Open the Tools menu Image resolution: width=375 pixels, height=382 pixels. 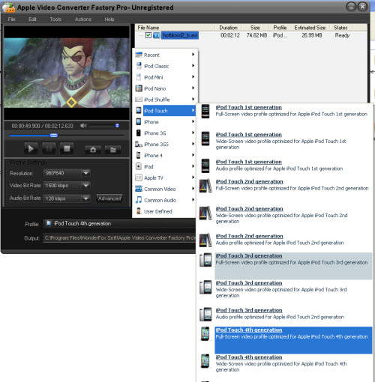coord(55,19)
